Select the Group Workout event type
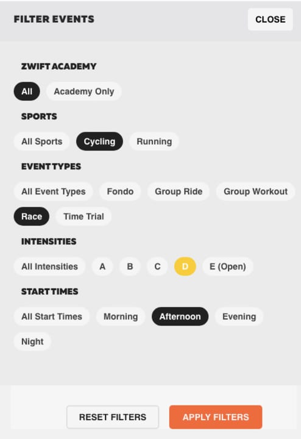This screenshot has width=301, height=439. click(x=255, y=191)
